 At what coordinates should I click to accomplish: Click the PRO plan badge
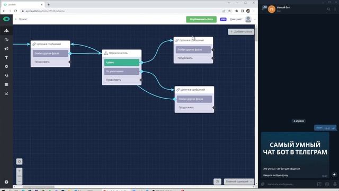click(223, 19)
